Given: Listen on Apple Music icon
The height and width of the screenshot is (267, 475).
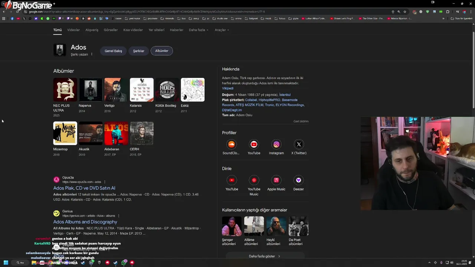Looking at the screenshot, I should click(276, 180).
